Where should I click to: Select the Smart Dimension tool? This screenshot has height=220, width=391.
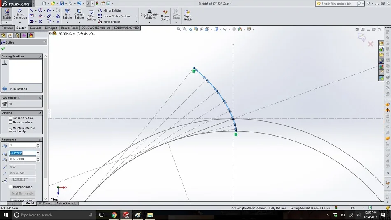(20, 14)
